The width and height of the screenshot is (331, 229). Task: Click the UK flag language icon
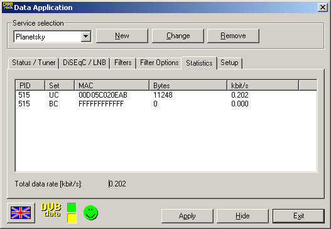pyautogui.click(x=21, y=213)
